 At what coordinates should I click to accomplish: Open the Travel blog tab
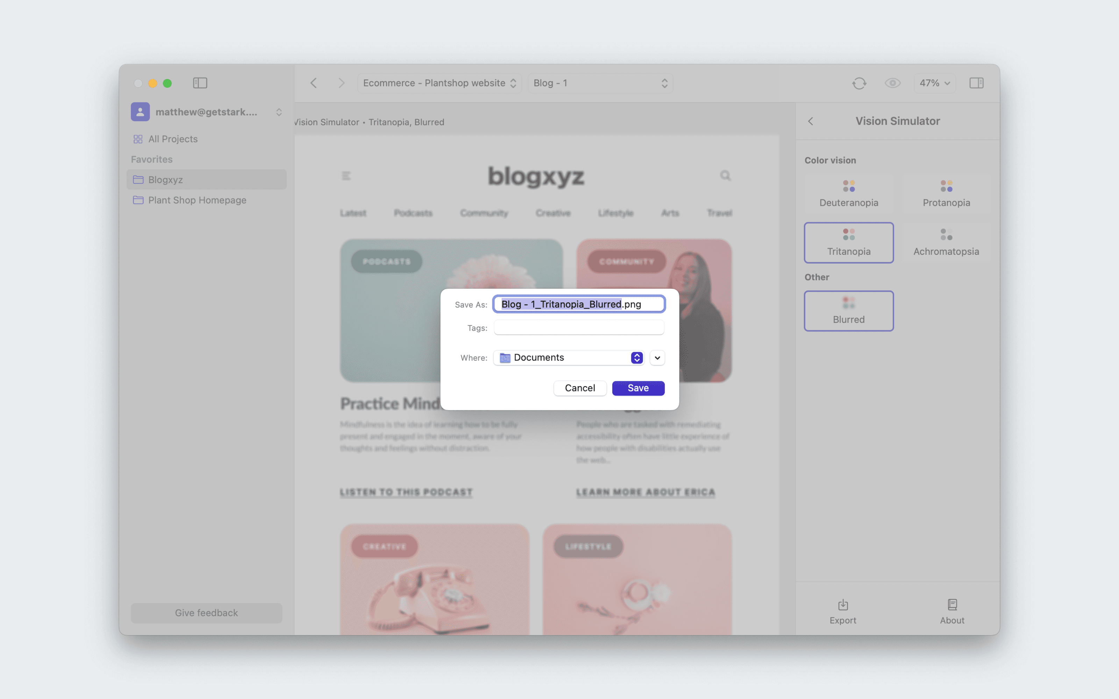click(720, 213)
